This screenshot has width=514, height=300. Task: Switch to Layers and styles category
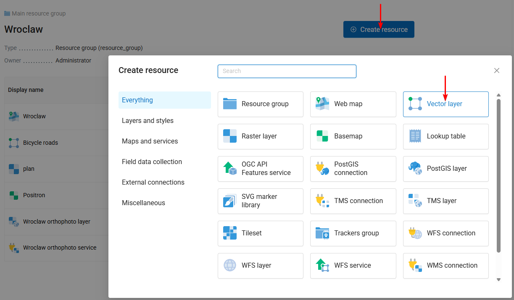point(148,120)
